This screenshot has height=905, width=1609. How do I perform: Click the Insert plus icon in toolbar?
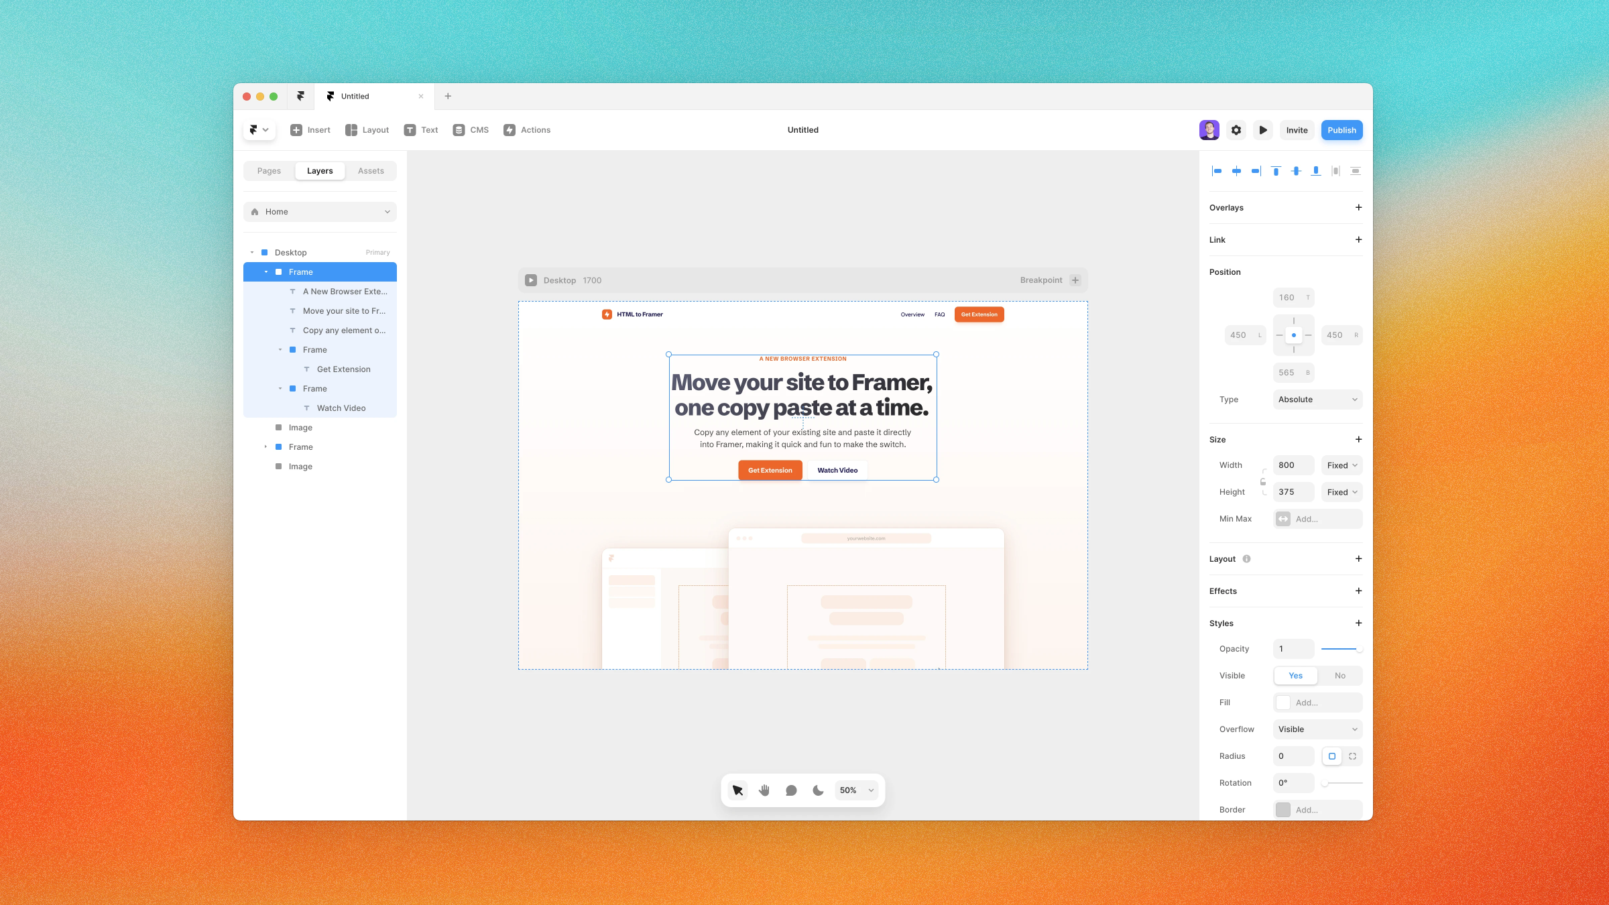296,130
